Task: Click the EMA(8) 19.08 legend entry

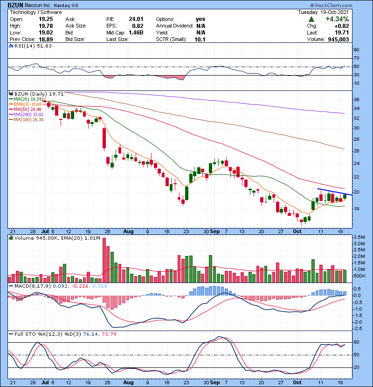Action: coord(26,104)
